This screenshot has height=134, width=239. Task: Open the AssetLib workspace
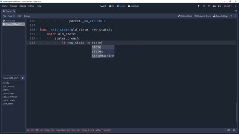point(133,6)
